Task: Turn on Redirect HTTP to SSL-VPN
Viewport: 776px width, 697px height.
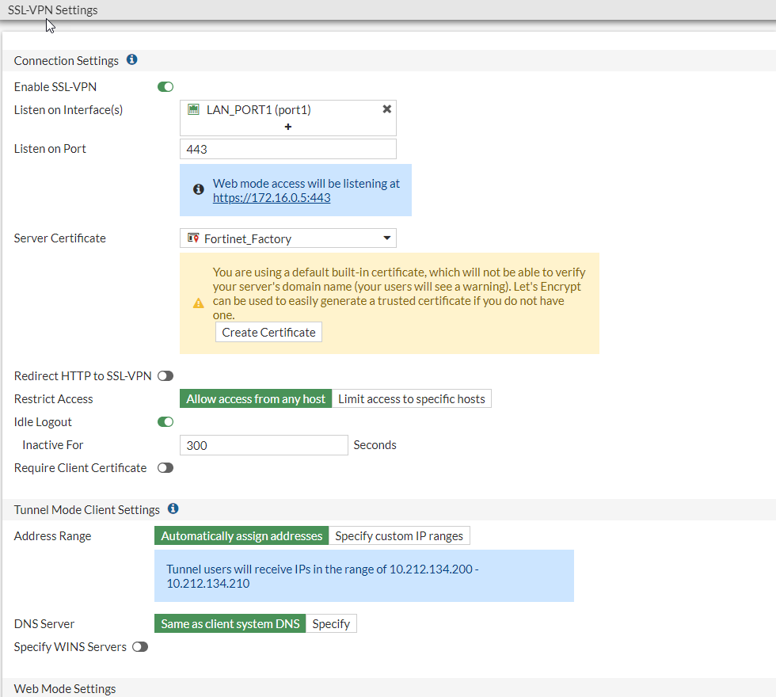Action: click(165, 376)
